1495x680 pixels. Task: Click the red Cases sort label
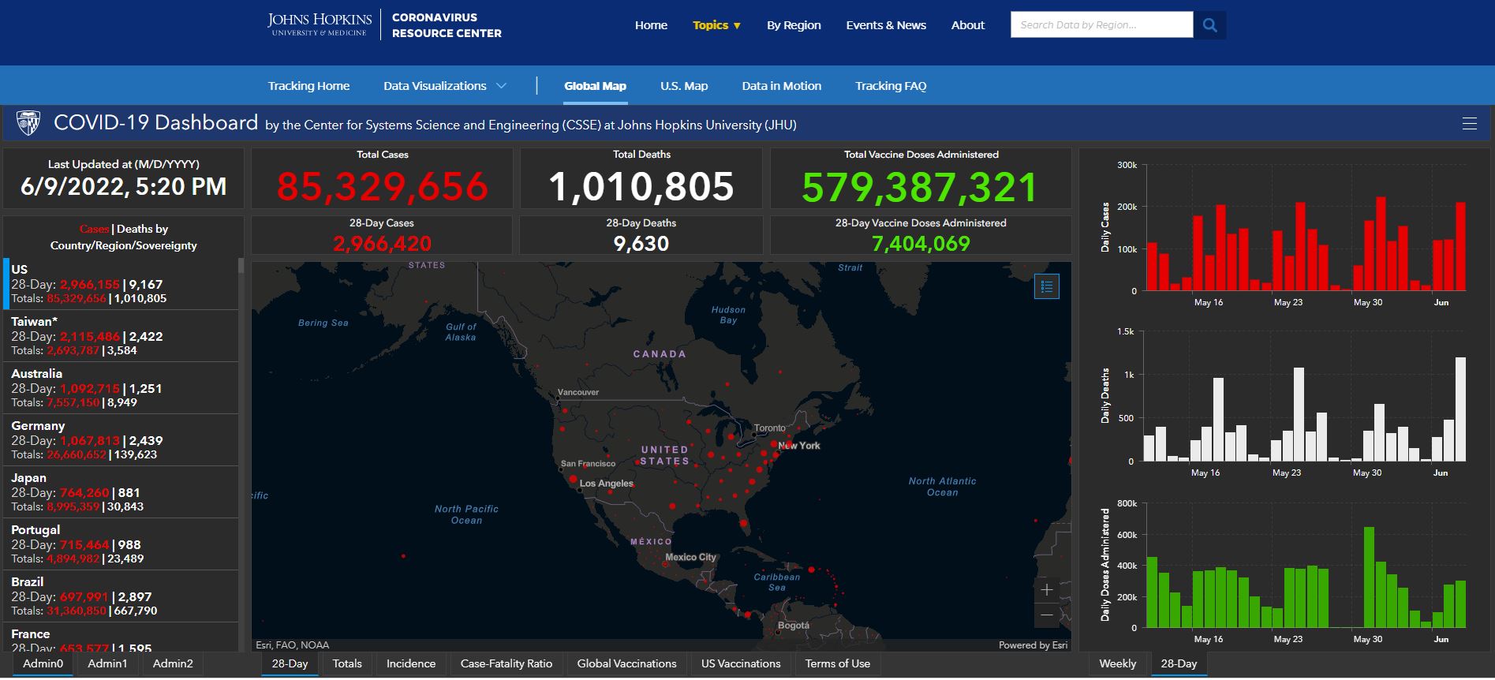click(x=95, y=229)
